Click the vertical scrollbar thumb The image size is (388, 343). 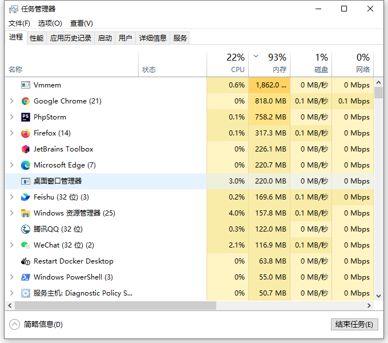tap(378, 93)
